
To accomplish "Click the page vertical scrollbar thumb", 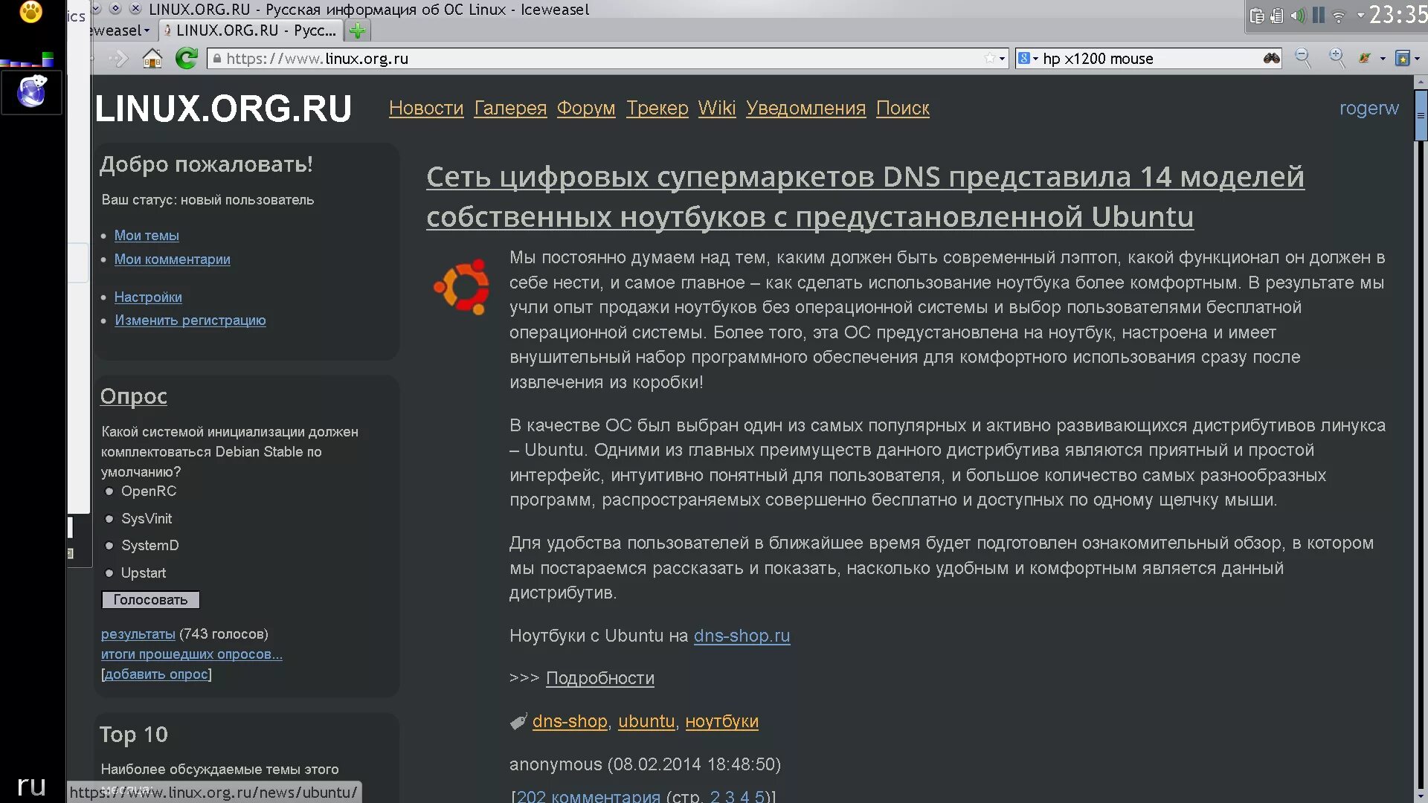I will tap(1421, 115).
